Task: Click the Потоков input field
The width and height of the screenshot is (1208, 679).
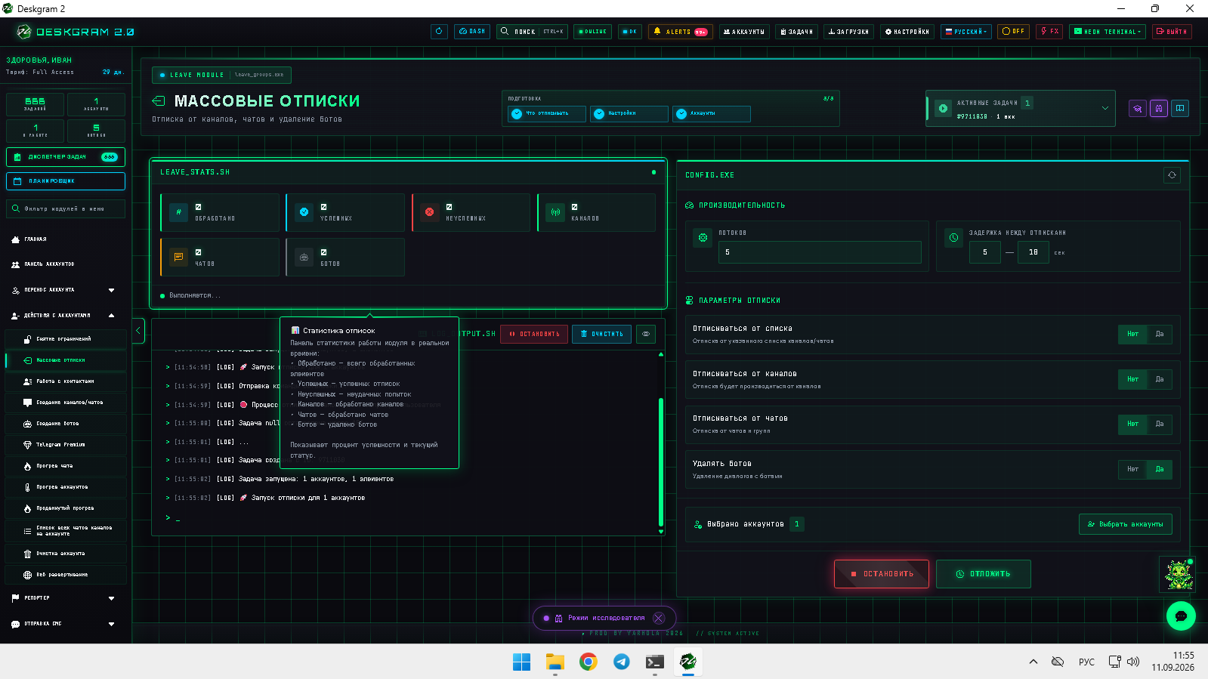Action: [x=820, y=252]
